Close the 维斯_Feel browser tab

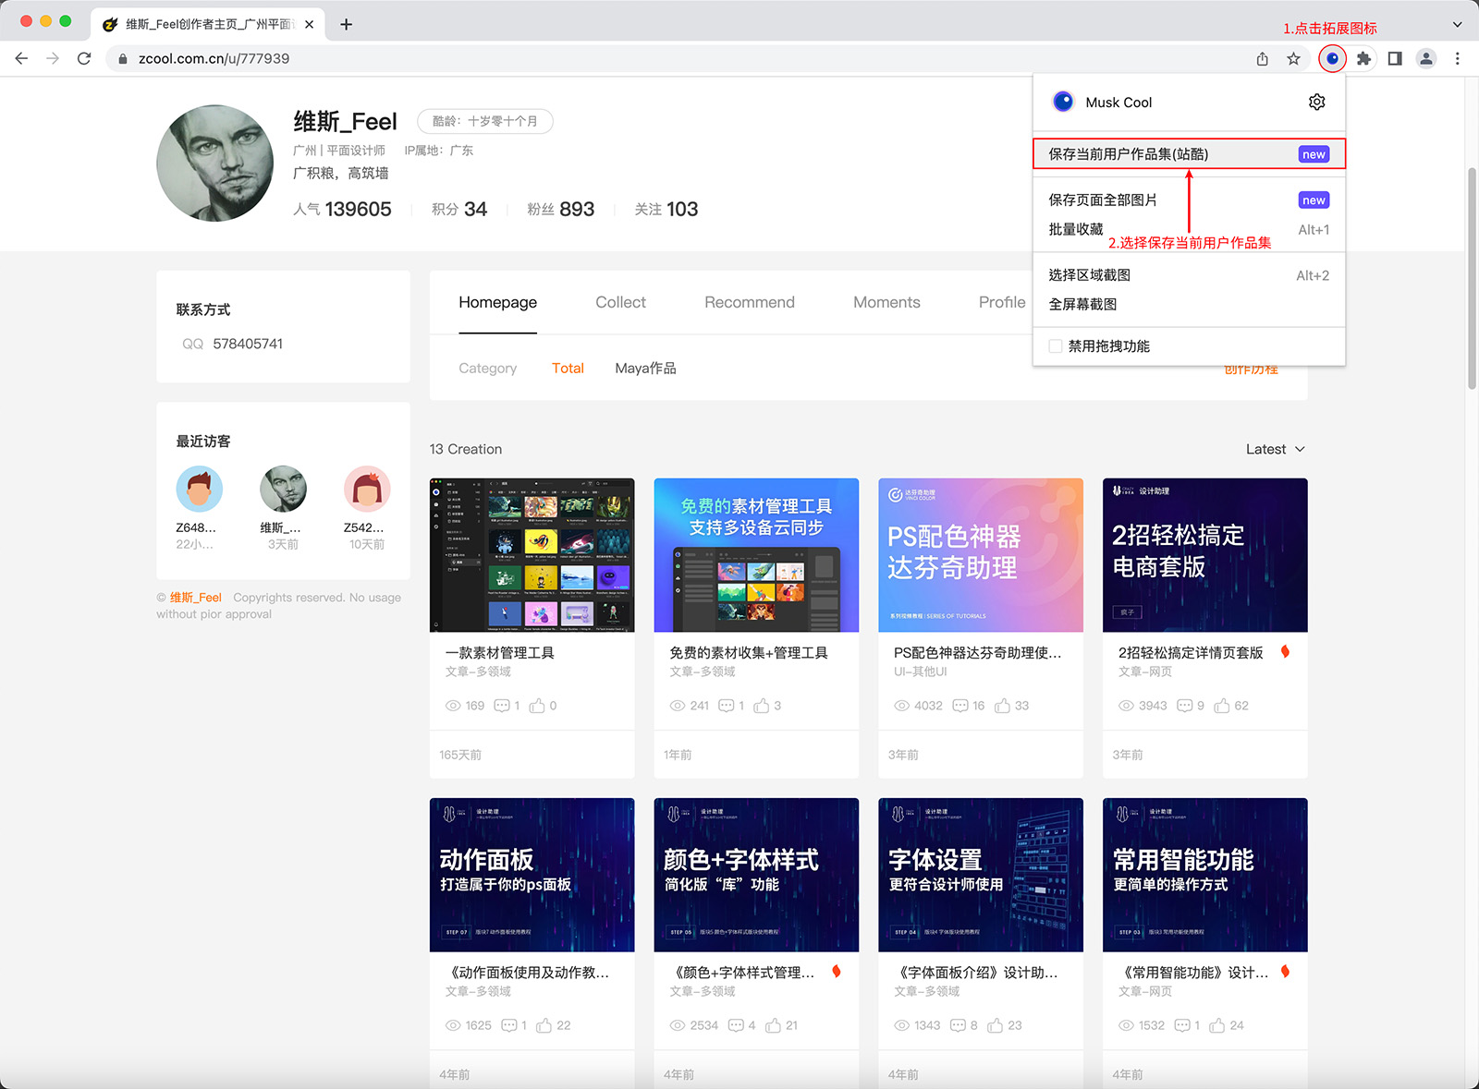pyautogui.click(x=309, y=24)
